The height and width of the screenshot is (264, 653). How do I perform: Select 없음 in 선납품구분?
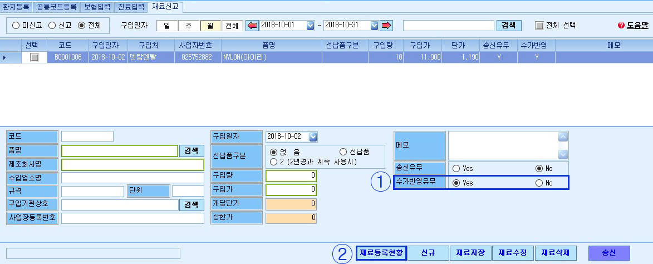(x=273, y=152)
